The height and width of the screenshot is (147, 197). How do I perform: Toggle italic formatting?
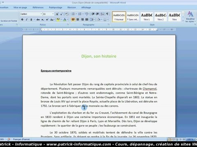[x=27, y=20]
